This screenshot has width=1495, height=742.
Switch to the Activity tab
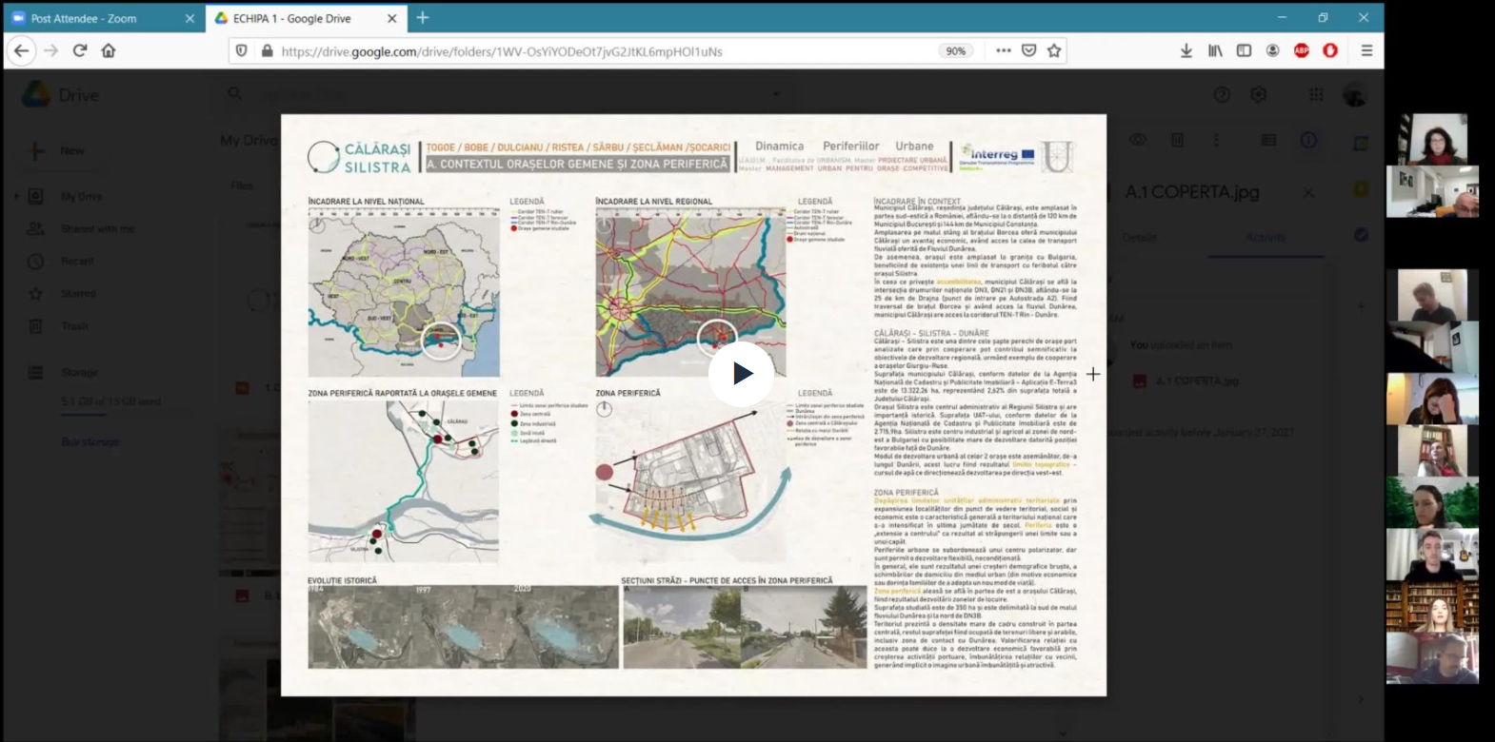[x=1265, y=237]
